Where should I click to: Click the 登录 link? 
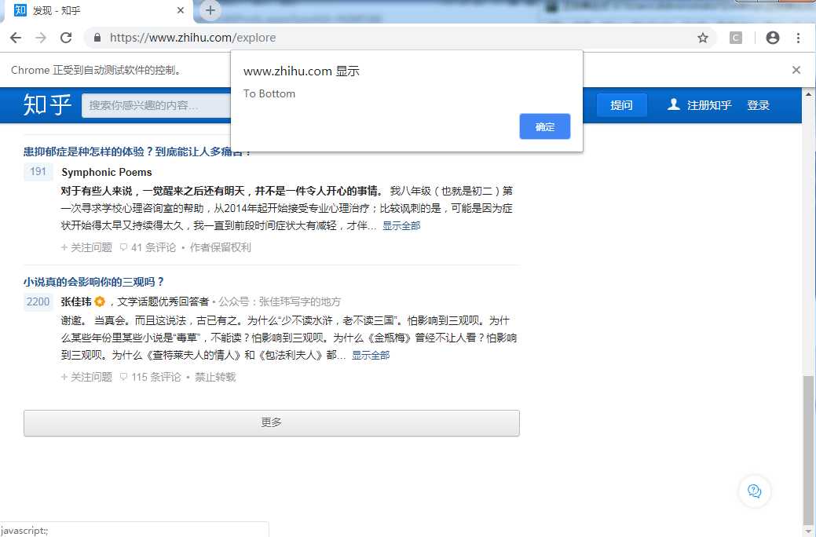758,104
